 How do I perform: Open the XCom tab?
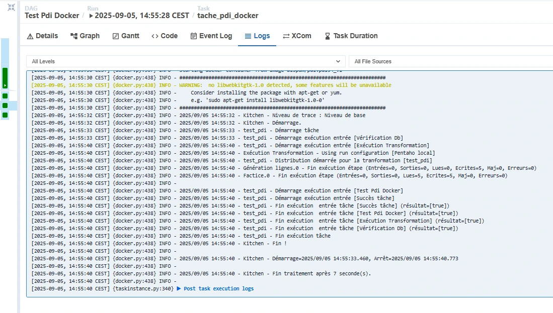pyautogui.click(x=297, y=36)
